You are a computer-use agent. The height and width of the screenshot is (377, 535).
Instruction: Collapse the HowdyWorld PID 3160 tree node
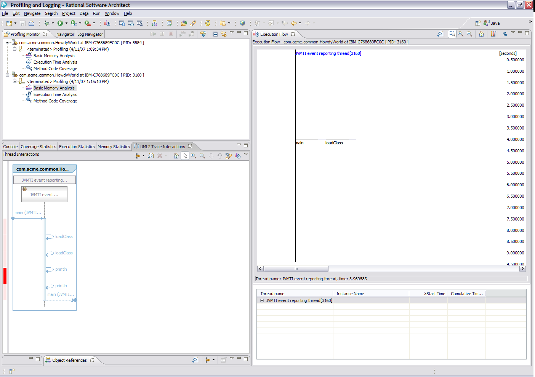tap(7, 75)
